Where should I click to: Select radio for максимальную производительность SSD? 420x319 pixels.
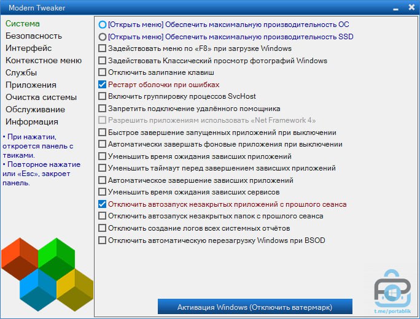pyautogui.click(x=102, y=37)
